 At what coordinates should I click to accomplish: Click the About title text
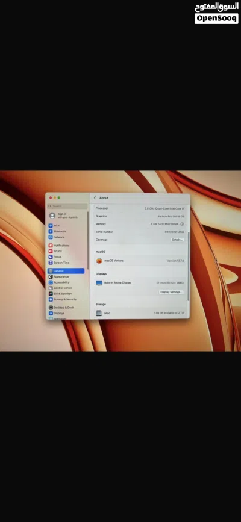[x=104, y=197]
